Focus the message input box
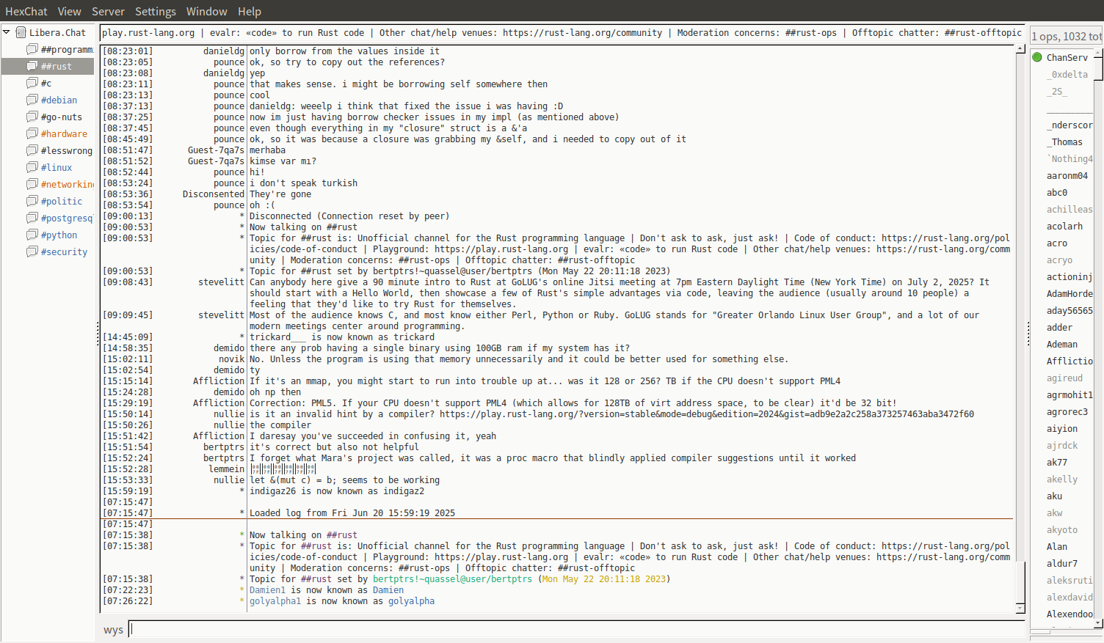Screen dimensions: 1104x643 pos(577,629)
